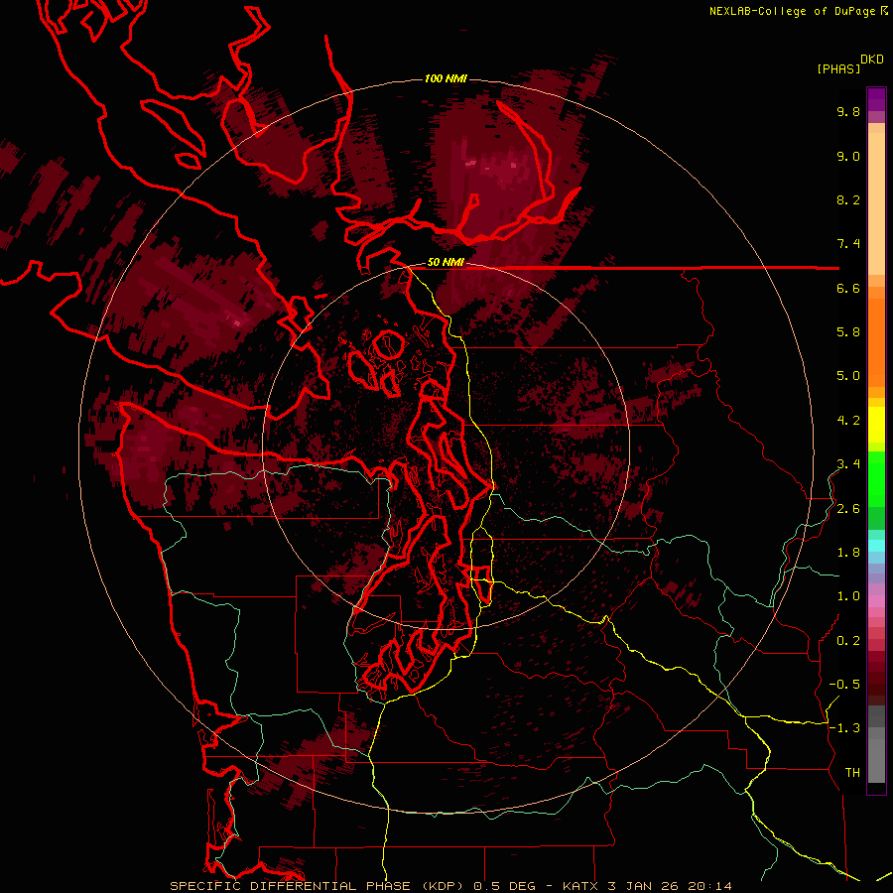Screen dimensions: 893x893
Task: Click the 2.6 value on the legend
Action: (x=848, y=509)
